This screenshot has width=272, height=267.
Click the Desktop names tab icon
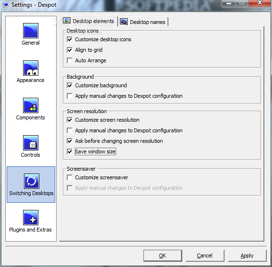124,22
